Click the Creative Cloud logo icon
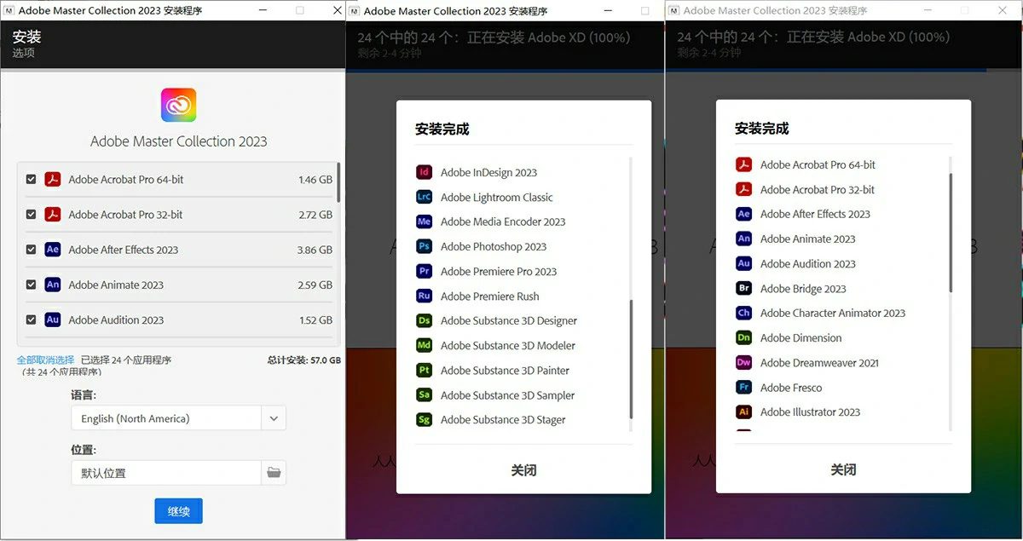This screenshot has width=1023, height=541. click(x=178, y=105)
